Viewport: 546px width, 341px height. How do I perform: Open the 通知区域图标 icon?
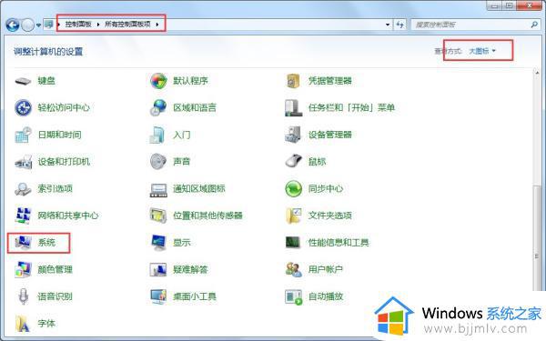[158, 190]
